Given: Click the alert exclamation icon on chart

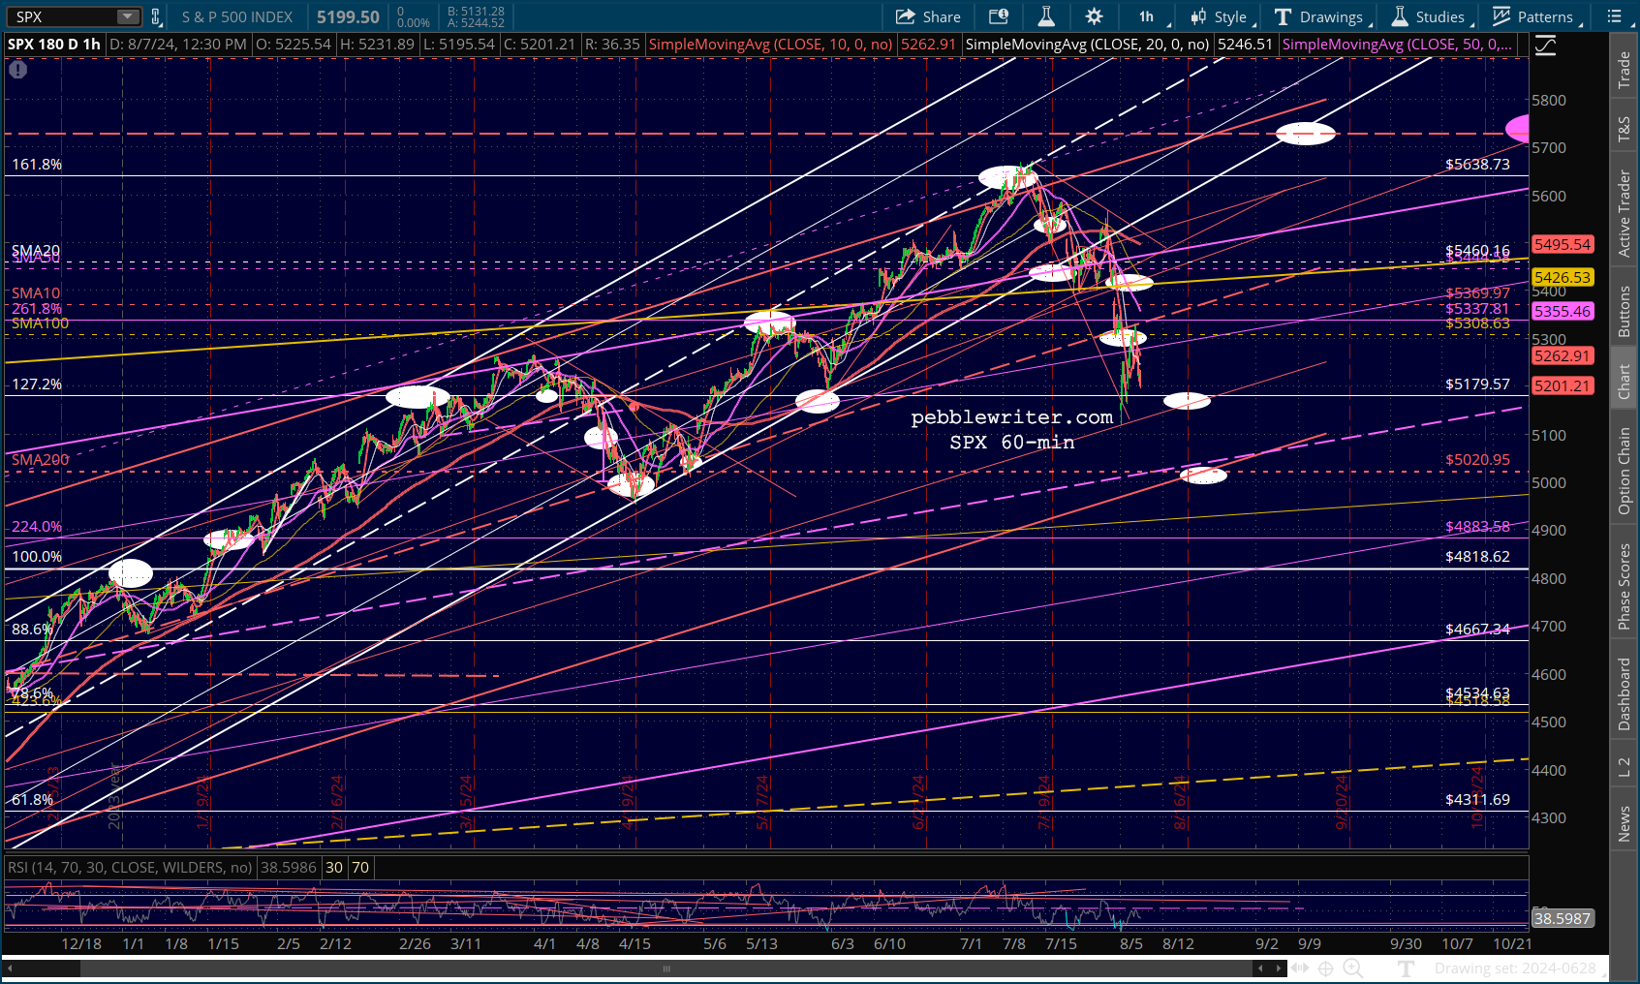Looking at the screenshot, I should point(18,70).
